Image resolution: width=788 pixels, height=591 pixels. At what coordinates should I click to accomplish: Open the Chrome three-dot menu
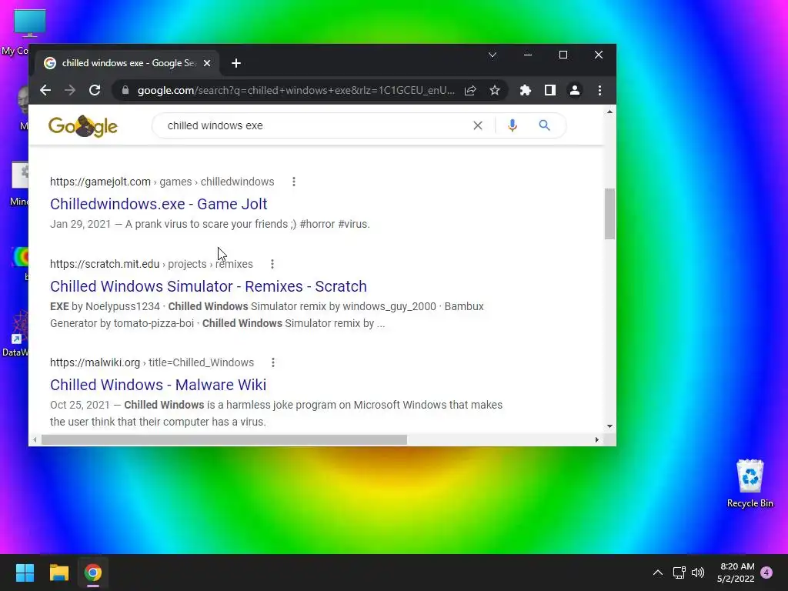pyautogui.click(x=599, y=91)
